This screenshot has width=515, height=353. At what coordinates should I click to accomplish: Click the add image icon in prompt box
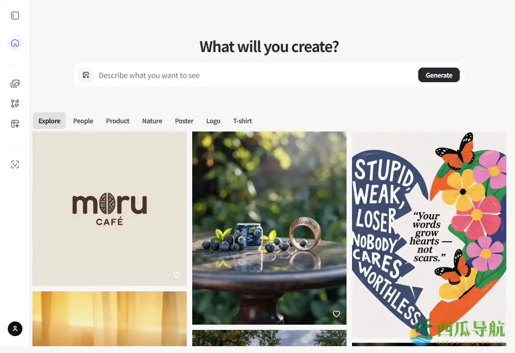tap(86, 75)
